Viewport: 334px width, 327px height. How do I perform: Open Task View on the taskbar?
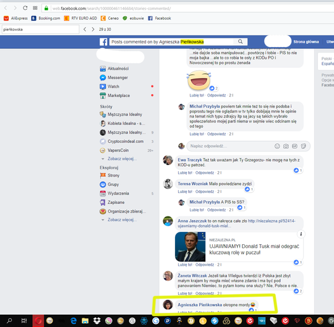(24, 321)
